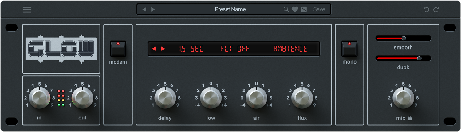Go to previous preset in top bar

(144, 9)
